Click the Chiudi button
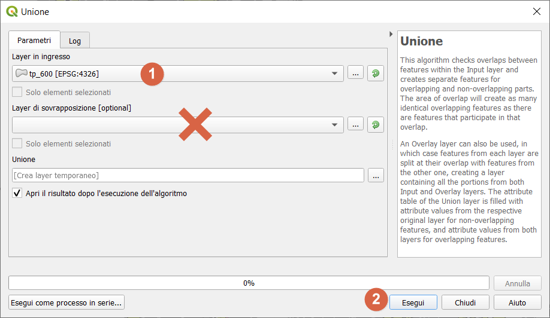550x318 pixels. pyautogui.click(x=465, y=302)
